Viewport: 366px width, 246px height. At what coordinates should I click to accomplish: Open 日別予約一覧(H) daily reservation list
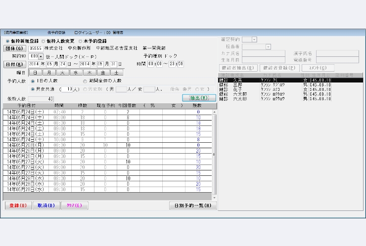(x=193, y=205)
